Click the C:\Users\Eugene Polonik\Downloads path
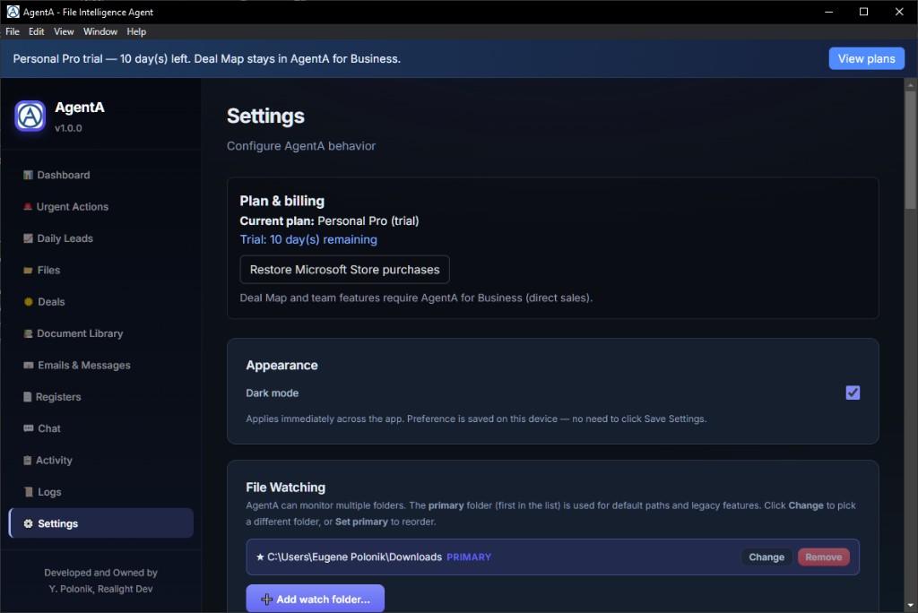This screenshot has height=613, width=918. pos(354,557)
